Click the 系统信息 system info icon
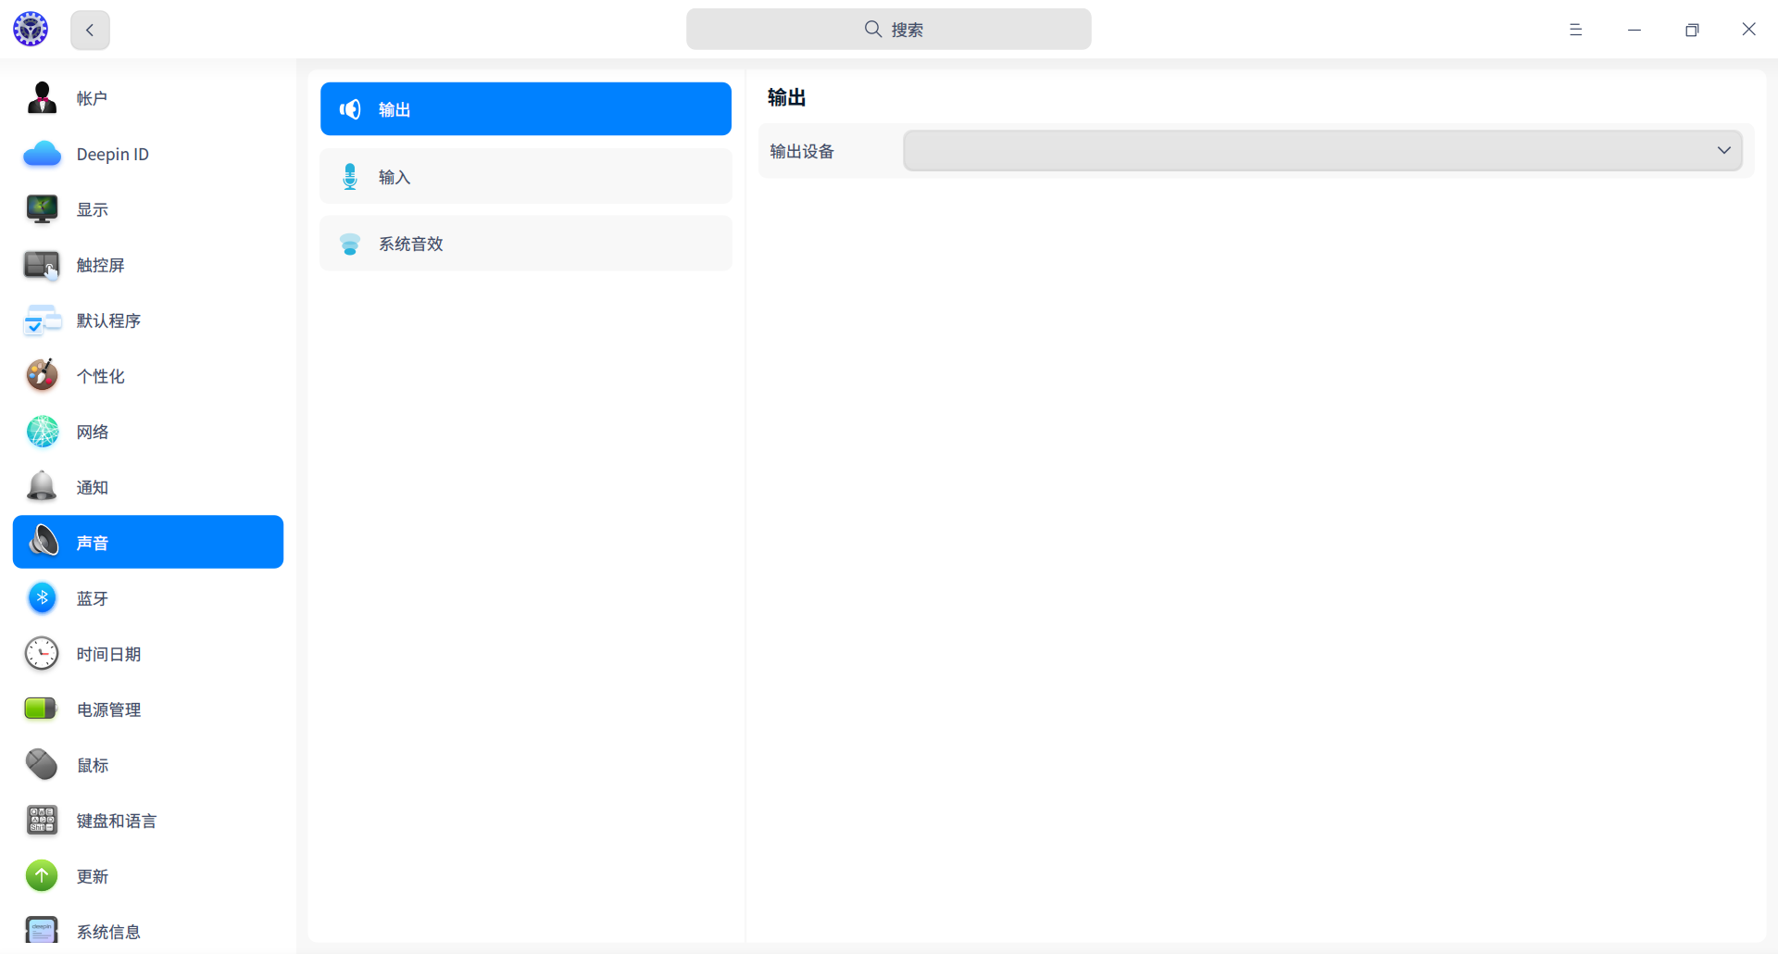The height and width of the screenshot is (954, 1778). [42, 931]
